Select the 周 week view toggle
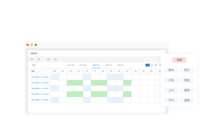The width and height of the screenshot is (223, 121). (x=148, y=65)
